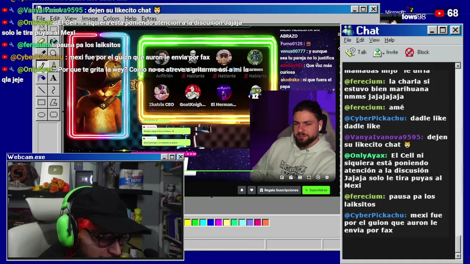
Task: Open the Extras menu in Paint
Action: [149, 18]
